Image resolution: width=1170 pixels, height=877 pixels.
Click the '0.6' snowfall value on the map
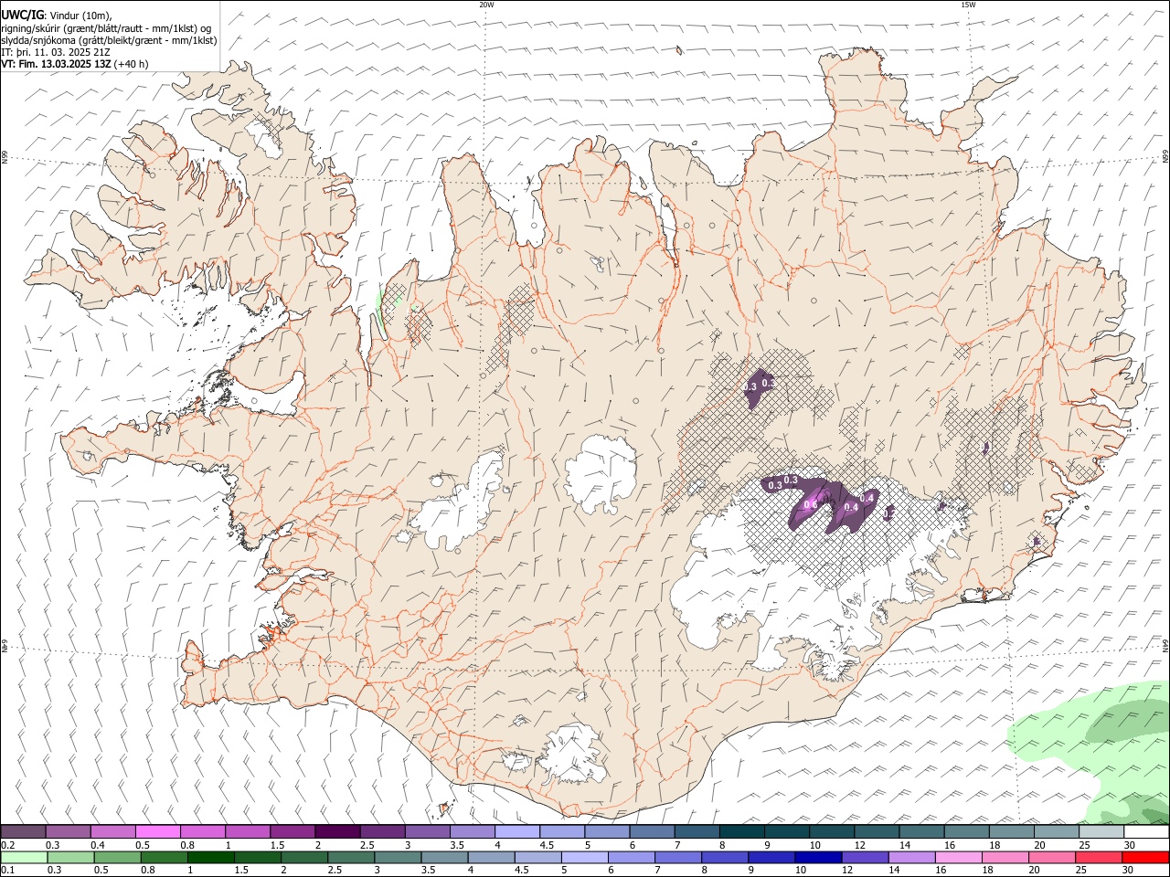point(810,505)
